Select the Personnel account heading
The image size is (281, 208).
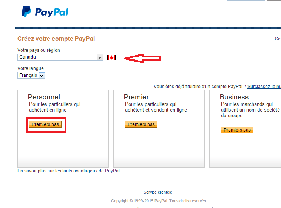tap(44, 97)
